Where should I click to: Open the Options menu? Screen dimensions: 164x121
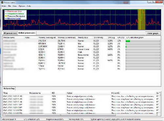22,6
